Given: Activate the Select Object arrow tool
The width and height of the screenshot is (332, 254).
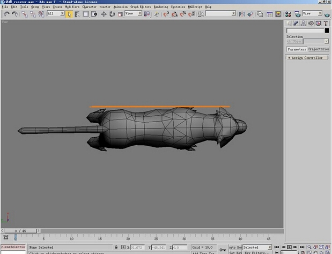Looking at the screenshot, I should click(69, 14).
